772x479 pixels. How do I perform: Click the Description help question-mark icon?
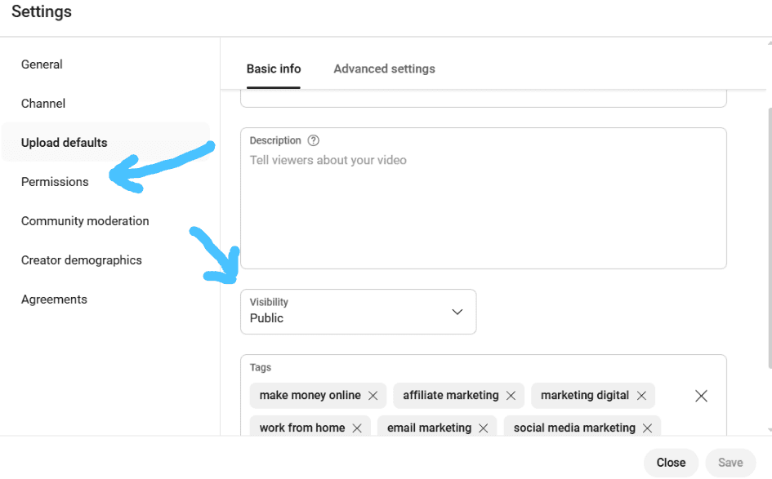click(x=313, y=140)
